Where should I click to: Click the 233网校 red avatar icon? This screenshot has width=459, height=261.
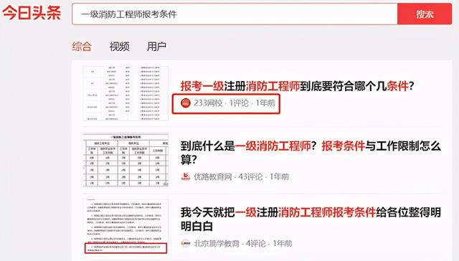(186, 103)
